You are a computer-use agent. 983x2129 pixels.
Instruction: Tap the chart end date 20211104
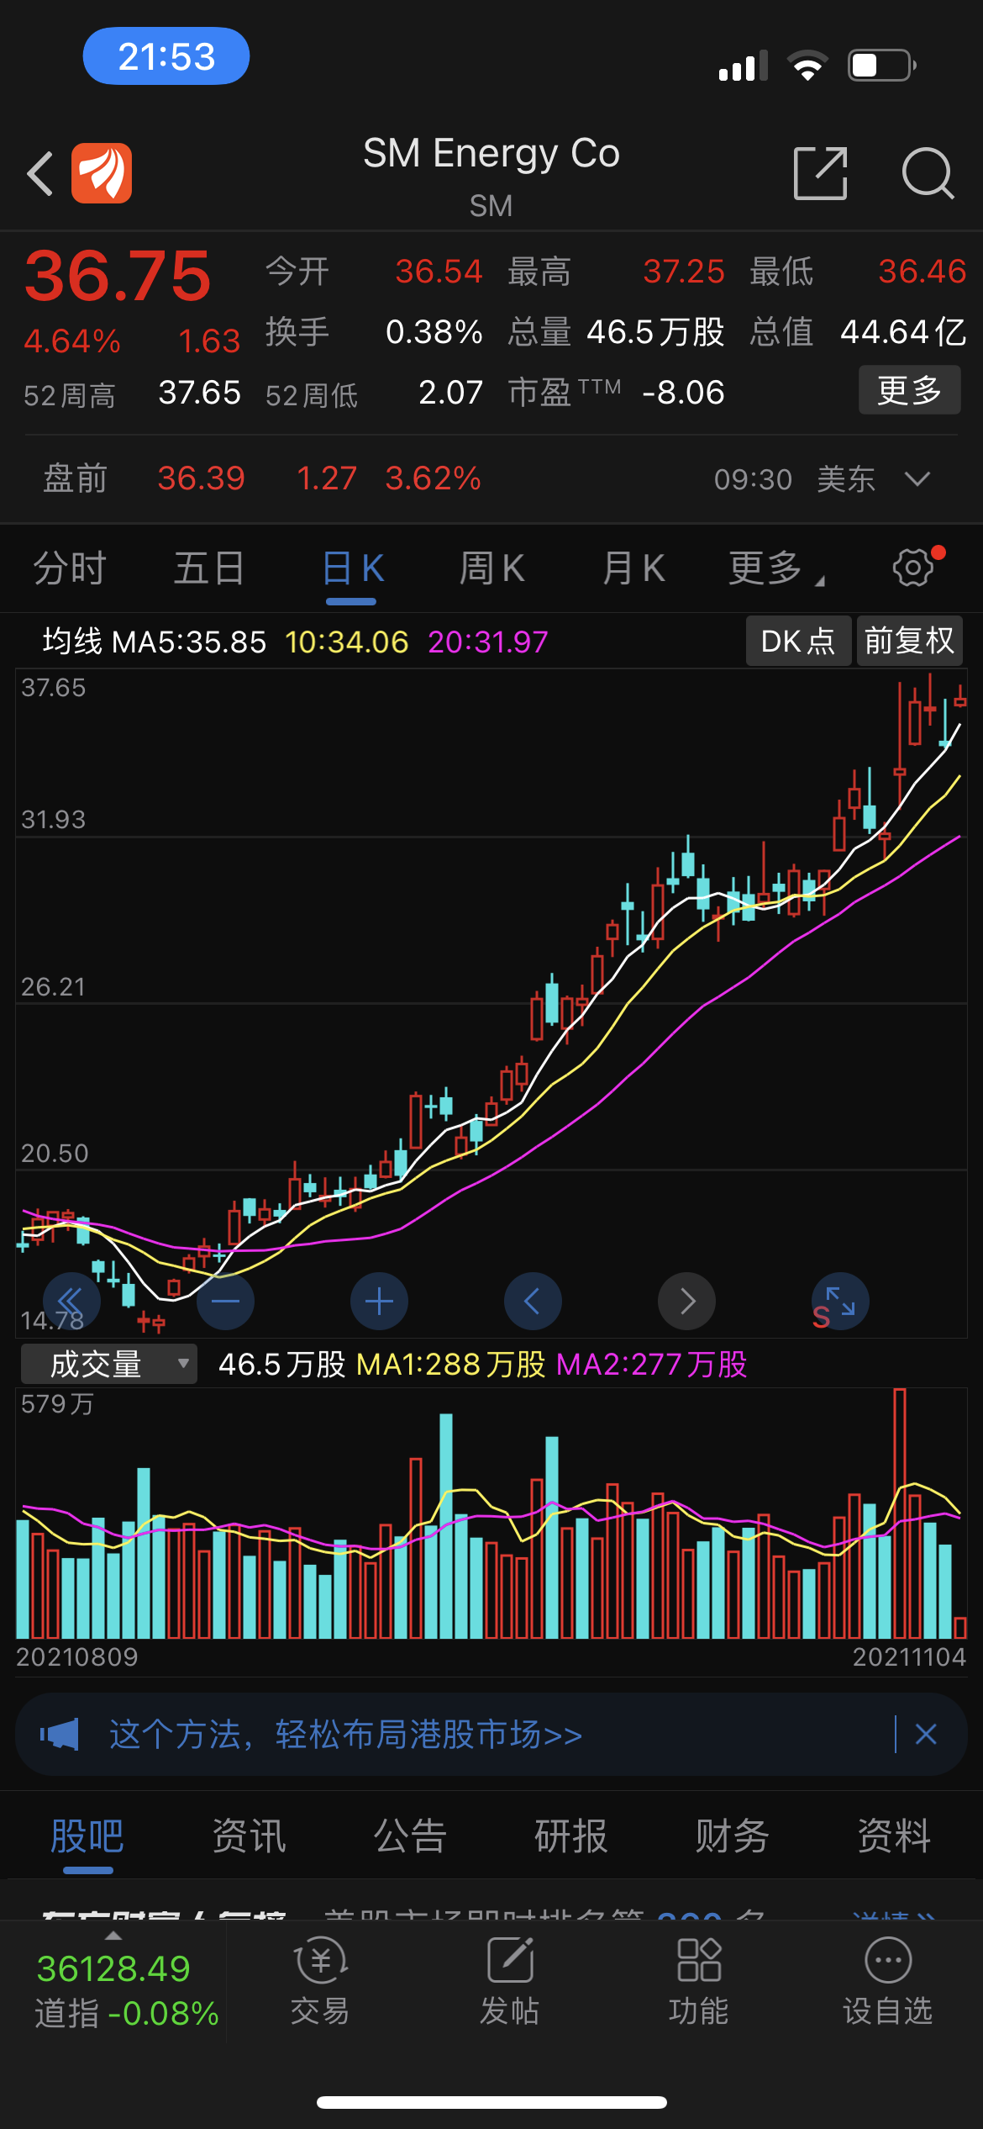click(909, 1657)
